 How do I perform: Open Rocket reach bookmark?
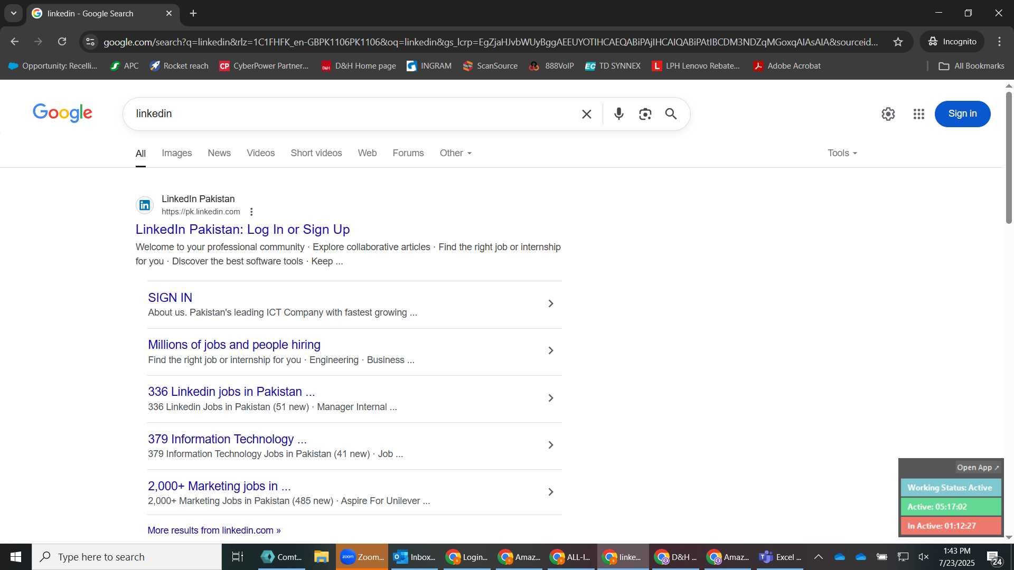click(x=179, y=66)
